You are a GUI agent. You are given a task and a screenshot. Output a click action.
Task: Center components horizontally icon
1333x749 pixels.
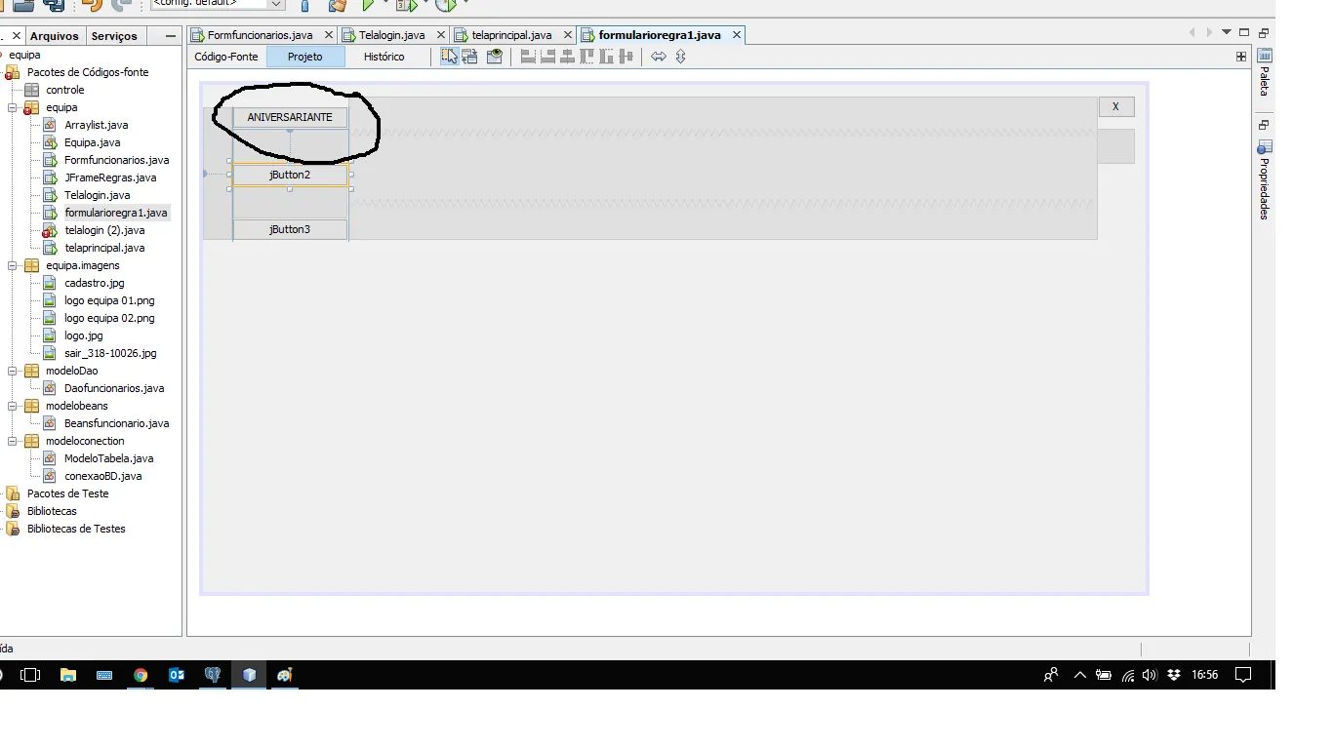tap(567, 57)
